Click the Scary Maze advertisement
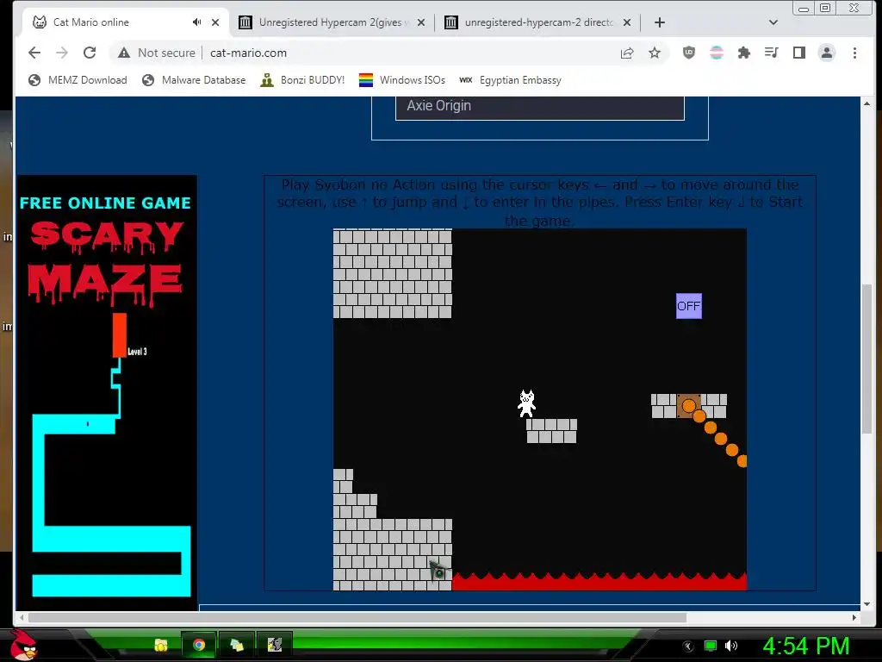The image size is (882, 662). [x=107, y=392]
